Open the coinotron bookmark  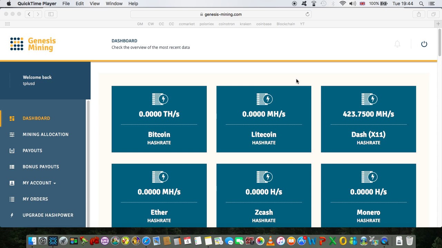[227, 24]
